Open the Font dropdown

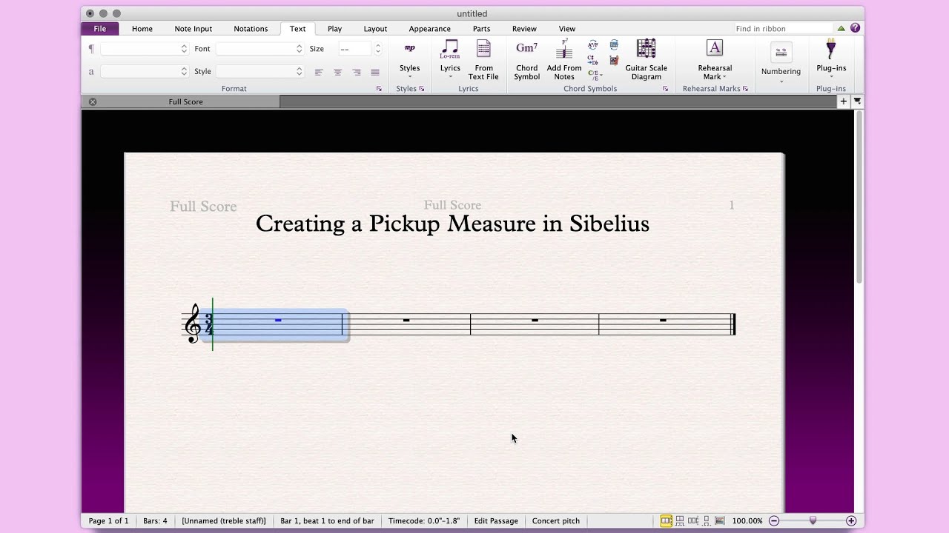click(x=259, y=48)
